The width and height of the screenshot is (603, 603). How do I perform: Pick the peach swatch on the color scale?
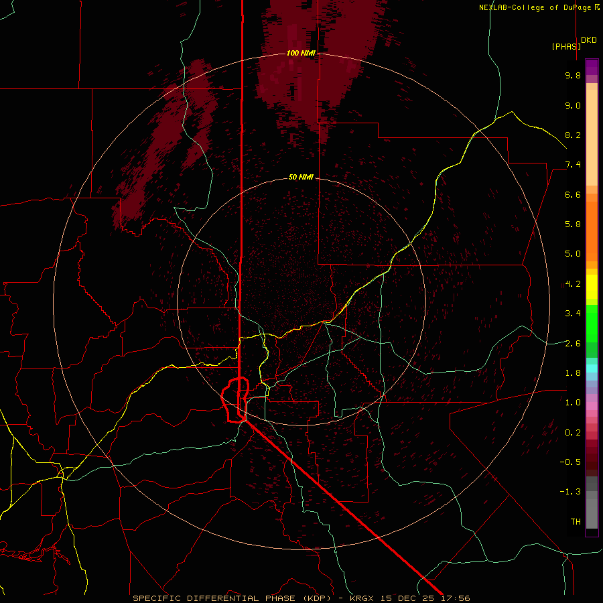(592, 139)
